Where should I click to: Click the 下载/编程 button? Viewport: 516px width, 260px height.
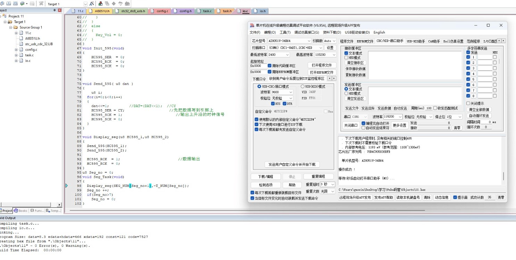pos(265,176)
